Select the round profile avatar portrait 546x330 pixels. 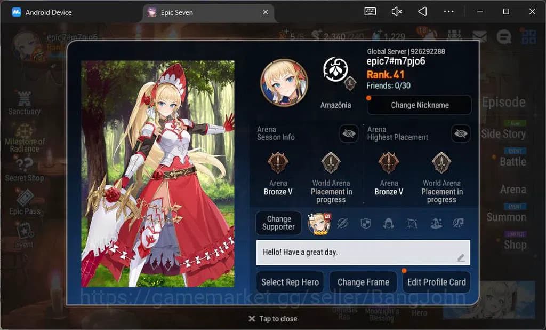[284, 82]
